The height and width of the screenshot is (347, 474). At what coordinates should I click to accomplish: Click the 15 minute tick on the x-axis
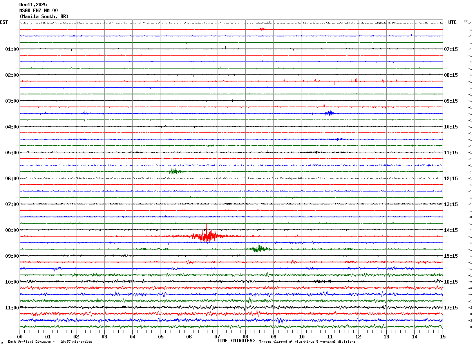[x=442, y=336]
